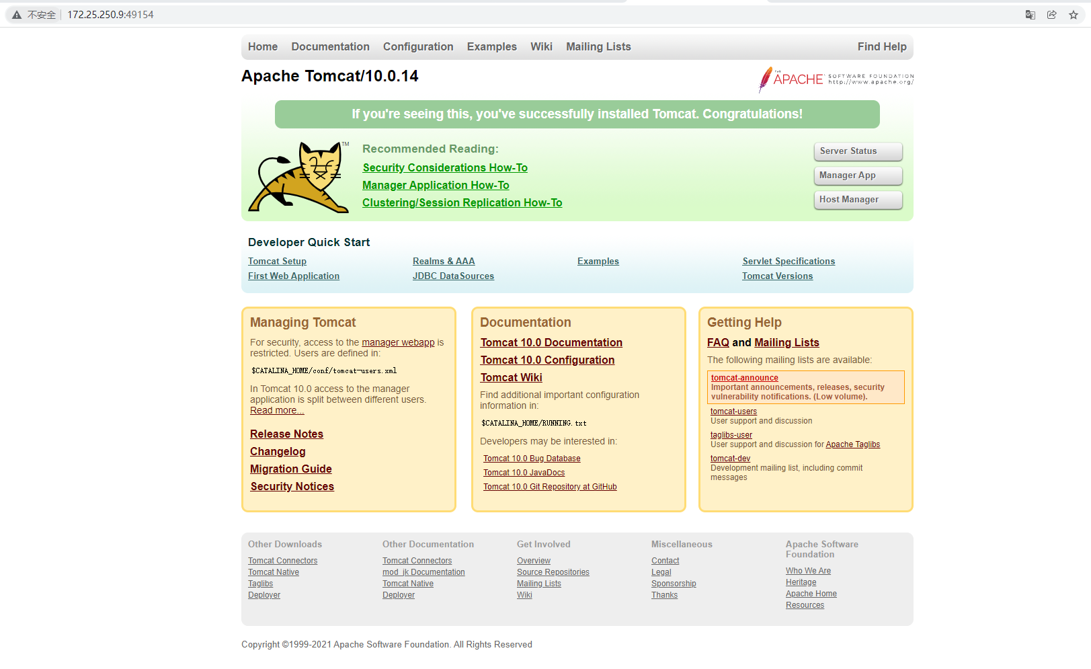Screen dimensions: 1091x669
Task: Open the Apache Home footer link
Action: point(811,594)
